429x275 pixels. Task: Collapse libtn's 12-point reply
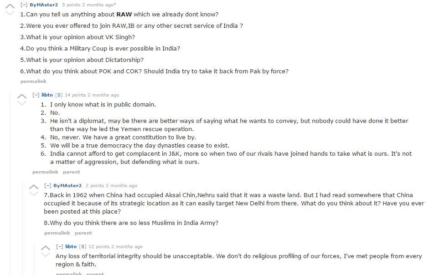pyautogui.click(x=59, y=246)
